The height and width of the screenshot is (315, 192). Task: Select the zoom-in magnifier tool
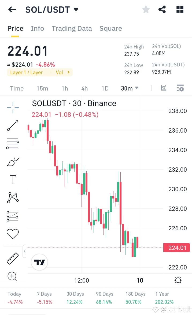point(12,276)
